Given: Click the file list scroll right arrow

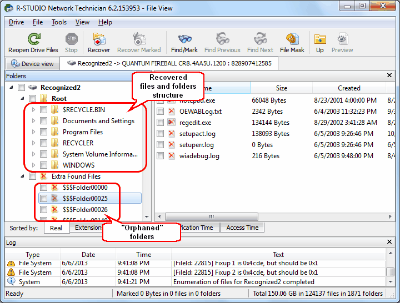Looking at the screenshot, I should point(391,216).
